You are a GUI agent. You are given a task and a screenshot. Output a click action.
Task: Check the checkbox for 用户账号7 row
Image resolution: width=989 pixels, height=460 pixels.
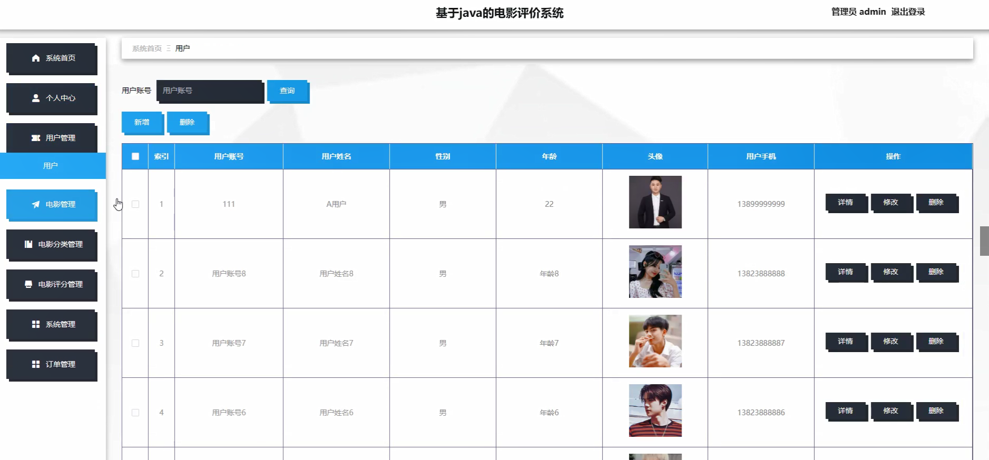pyautogui.click(x=135, y=343)
